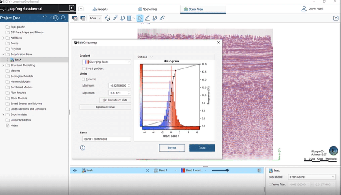Open the slicer options dropdown arrow

click(x=134, y=18)
